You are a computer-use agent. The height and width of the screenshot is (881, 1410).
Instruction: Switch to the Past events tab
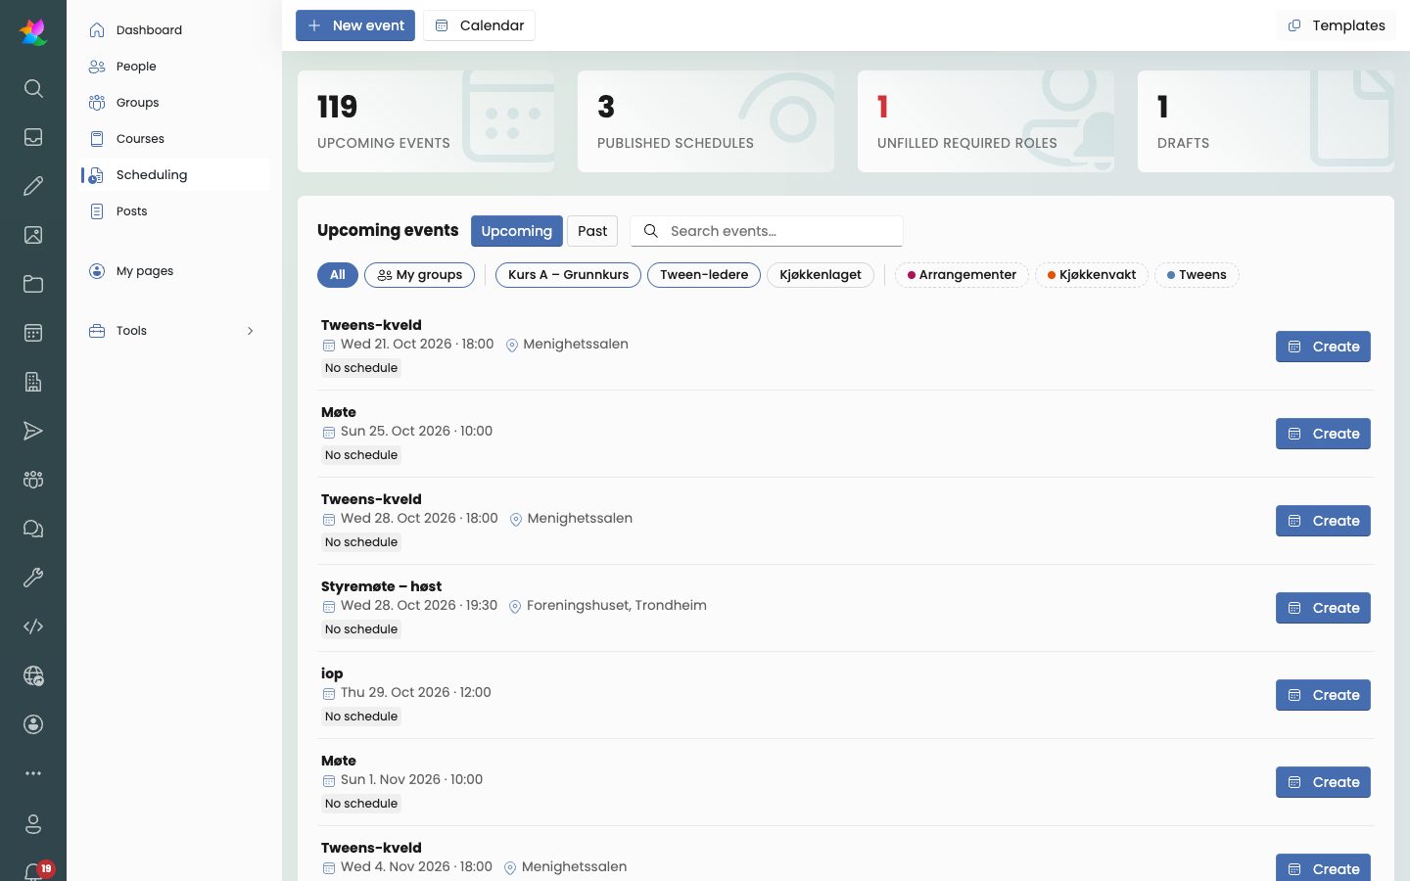click(592, 231)
